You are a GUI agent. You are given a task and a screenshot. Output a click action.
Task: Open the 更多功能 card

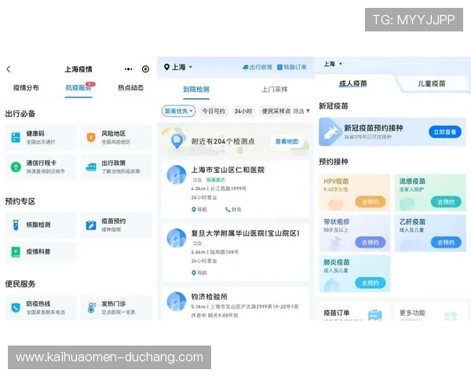[x=430, y=312]
